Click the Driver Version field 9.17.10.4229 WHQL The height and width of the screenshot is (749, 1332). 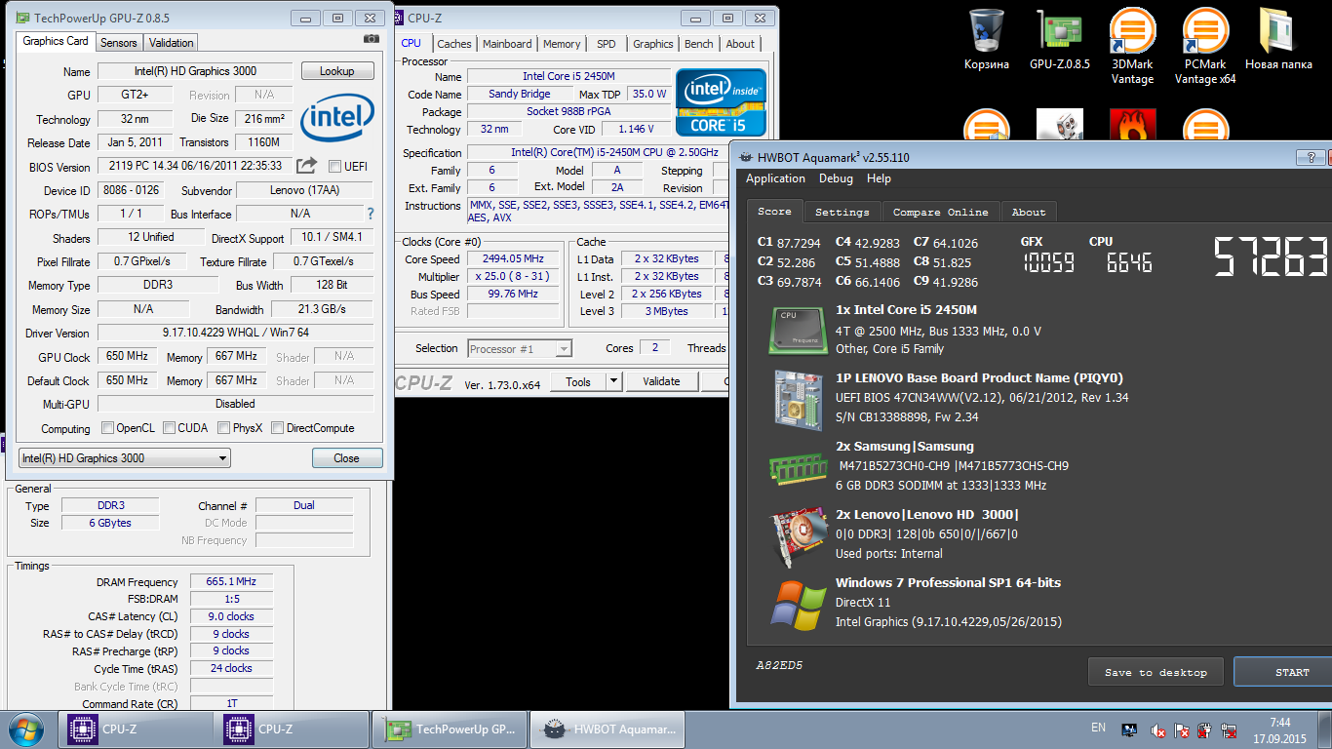coord(235,333)
